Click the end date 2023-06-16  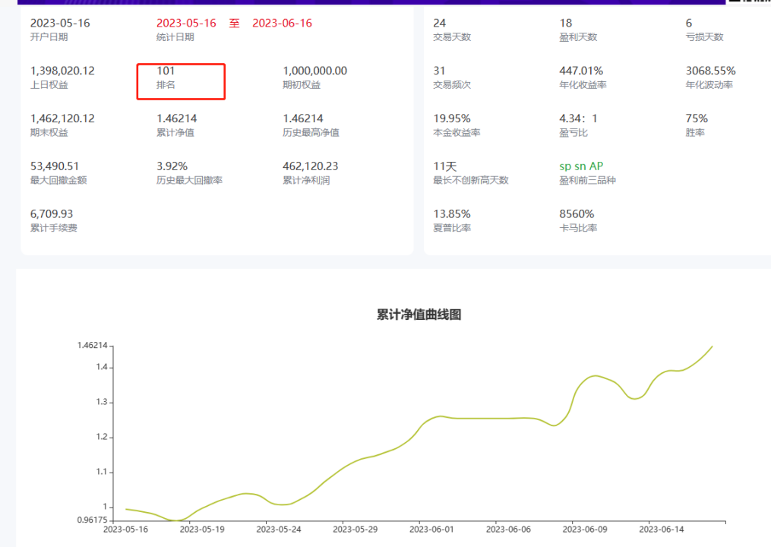[283, 23]
